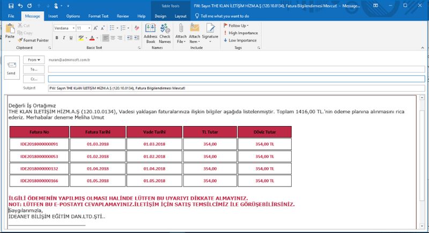Paste clipboard contents with Paste icon

[x=10, y=29]
